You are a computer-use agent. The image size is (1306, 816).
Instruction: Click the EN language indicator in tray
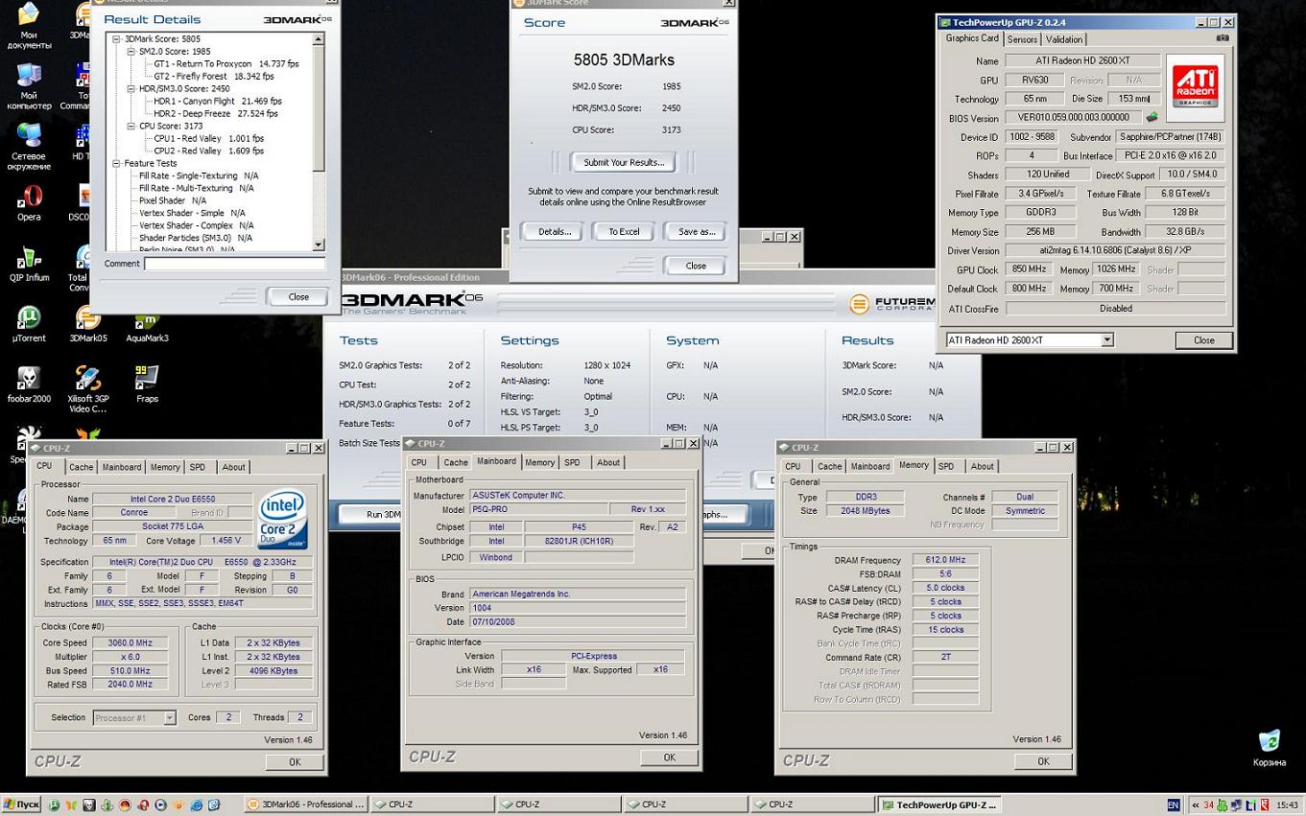pyautogui.click(x=1173, y=805)
